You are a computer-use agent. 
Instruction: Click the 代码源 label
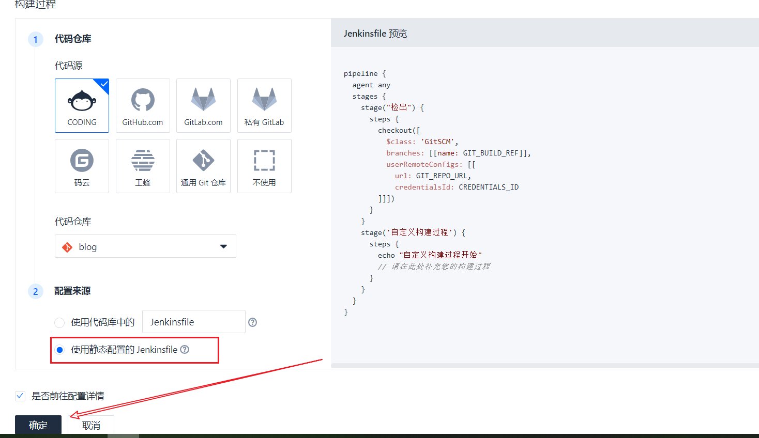pyautogui.click(x=68, y=66)
